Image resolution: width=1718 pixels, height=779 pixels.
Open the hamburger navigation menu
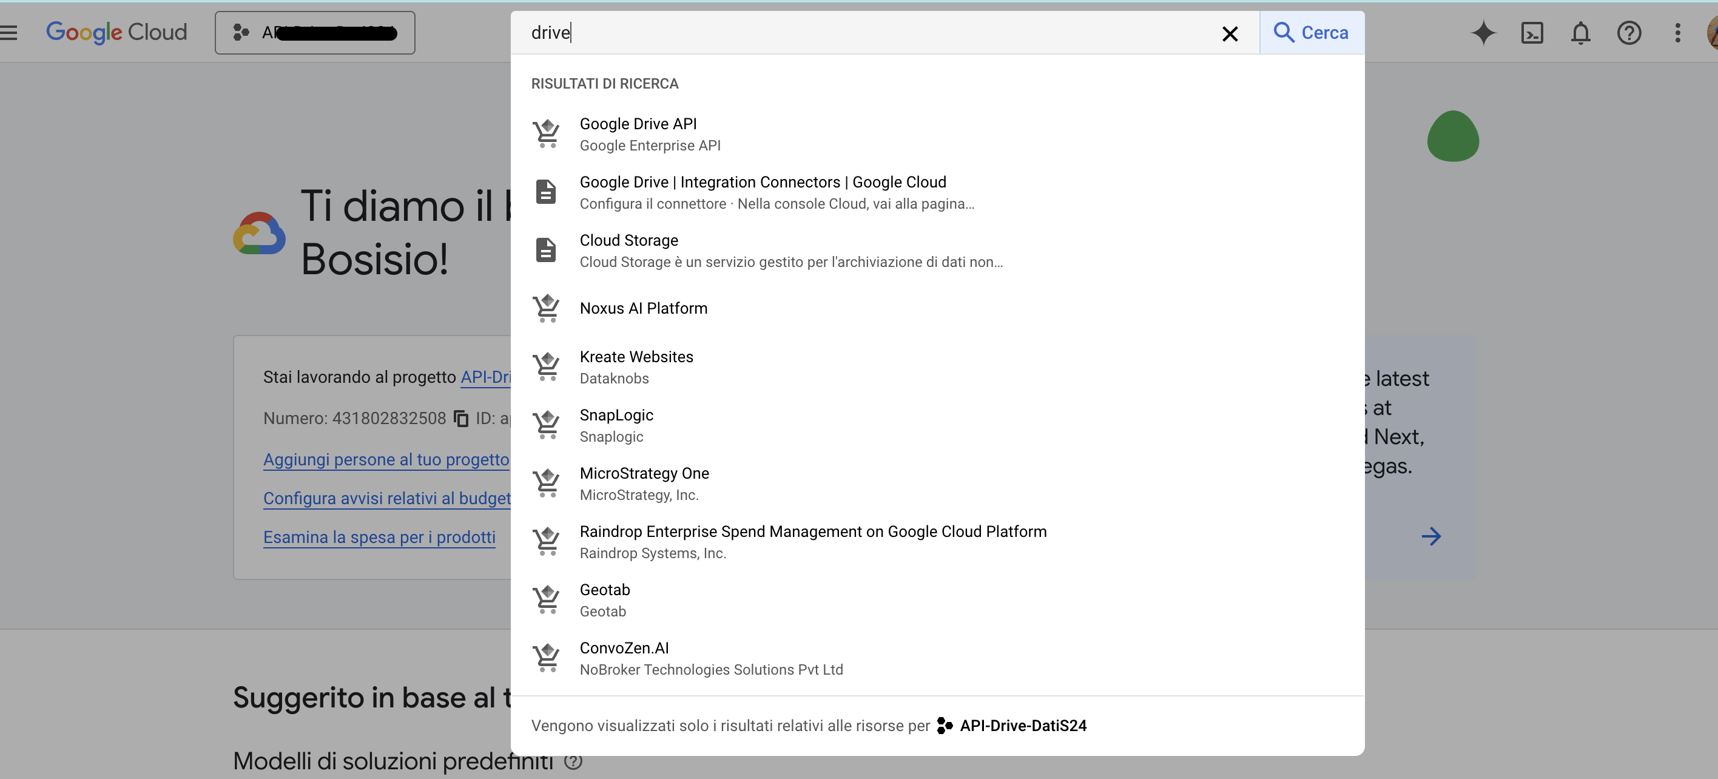tap(9, 32)
